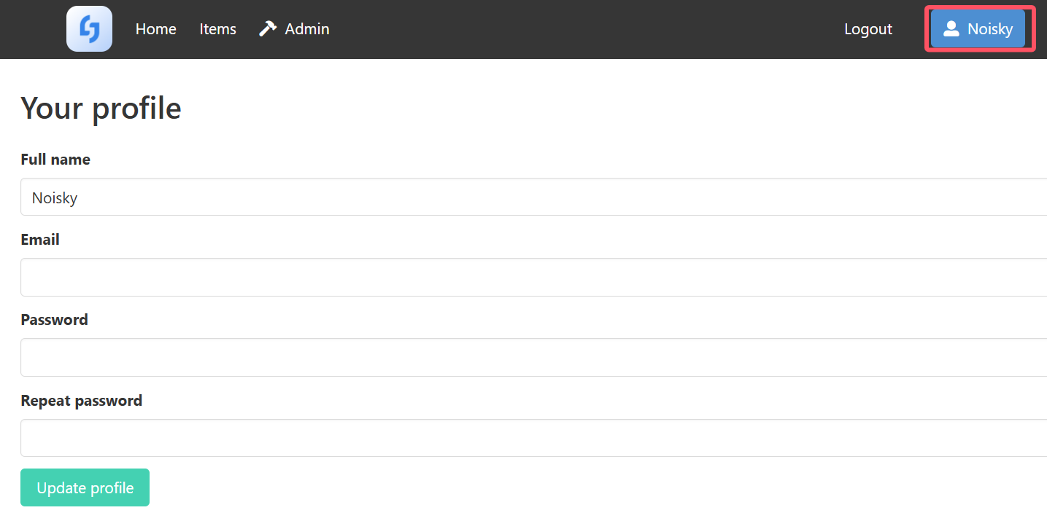Click the hammer icon beside Admin
1047x529 pixels.
268,29
